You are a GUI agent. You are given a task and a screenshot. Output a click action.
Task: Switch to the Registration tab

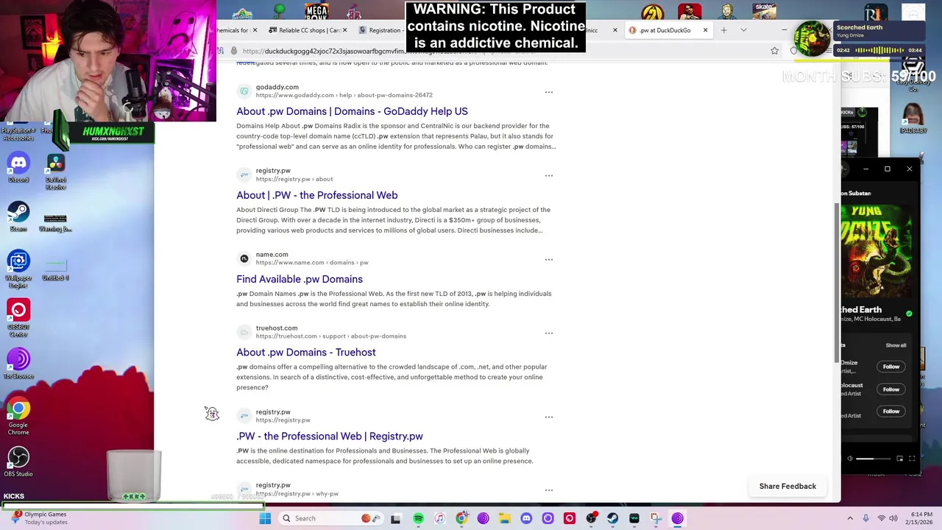coord(380,30)
